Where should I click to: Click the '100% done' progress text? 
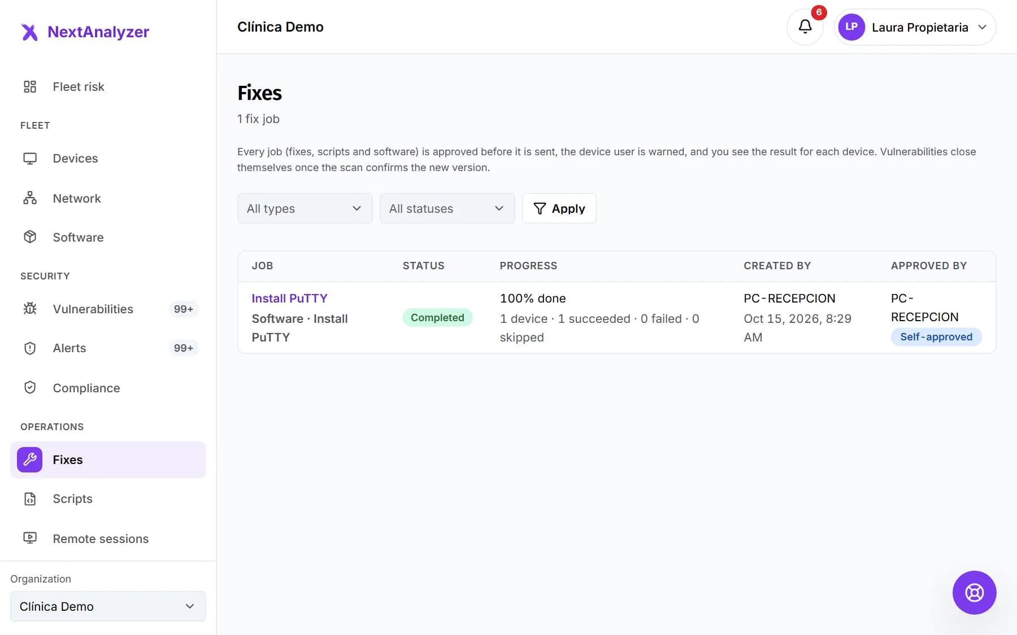coord(533,298)
